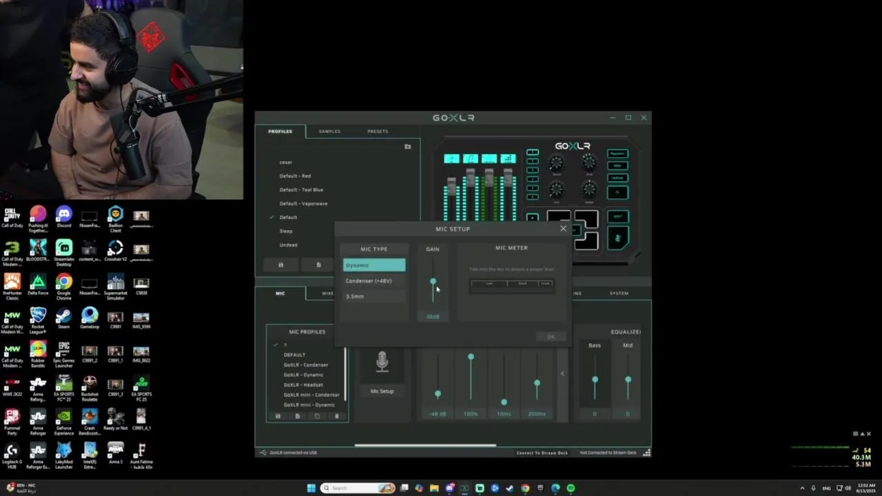This screenshot has width=882, height=496.
Task: Select Default - Teal Blue profile
Action: (301, 190)
